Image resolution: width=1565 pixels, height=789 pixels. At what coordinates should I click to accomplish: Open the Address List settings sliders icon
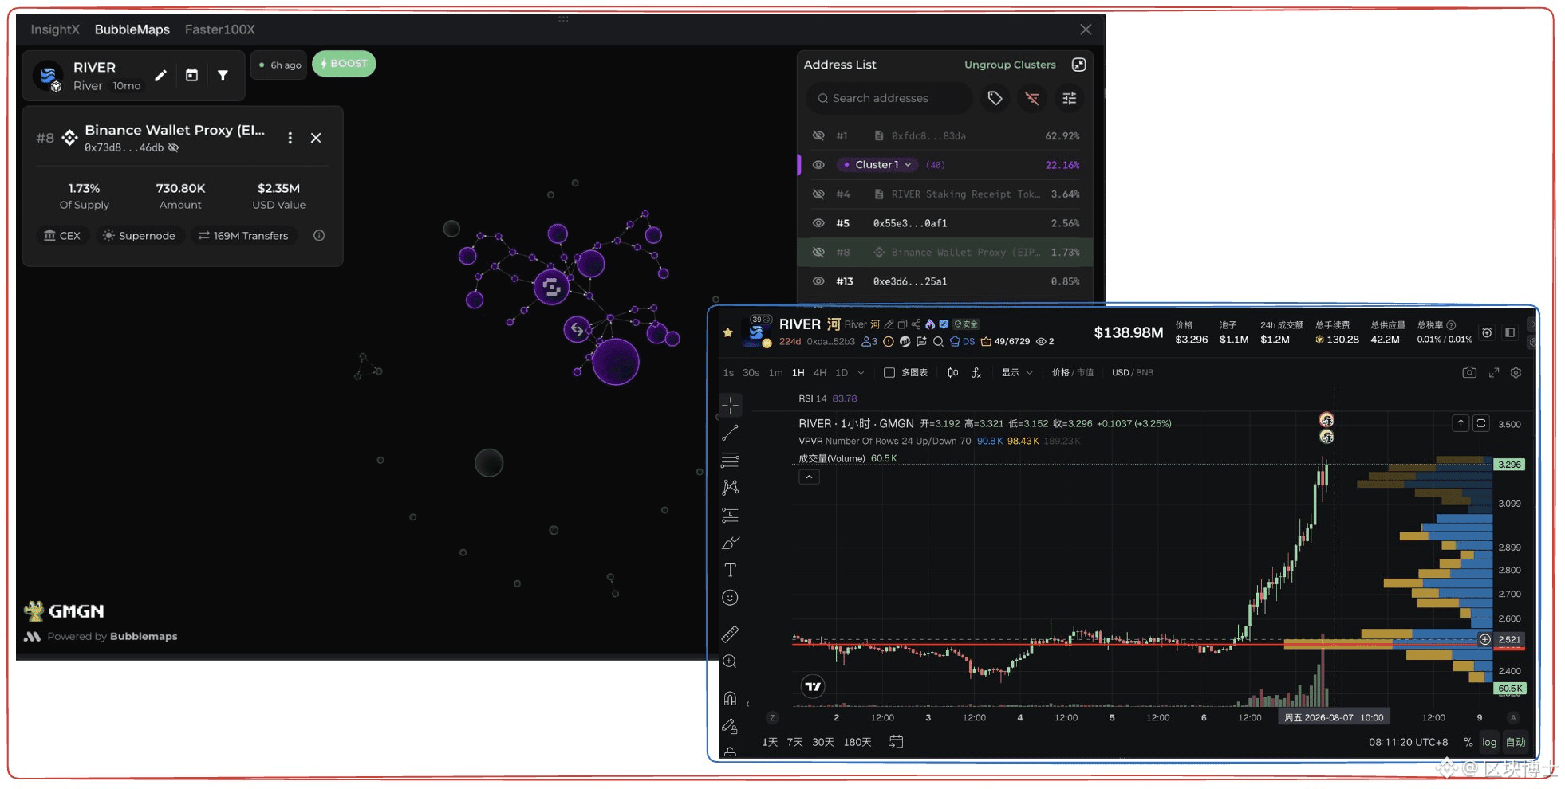(x=1070, y=98)
